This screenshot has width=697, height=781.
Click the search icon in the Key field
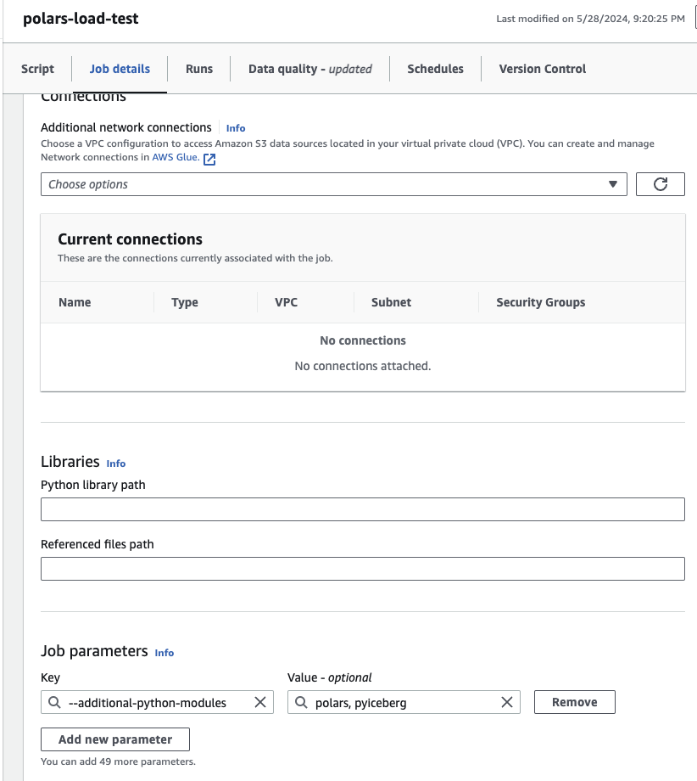pyautogui.click(x=58, y=702)
